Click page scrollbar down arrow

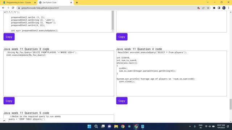[x=231, y=121]
